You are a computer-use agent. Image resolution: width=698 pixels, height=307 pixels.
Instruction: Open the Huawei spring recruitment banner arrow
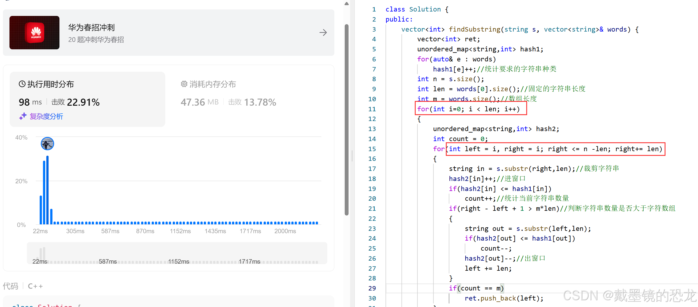(323, 32)
